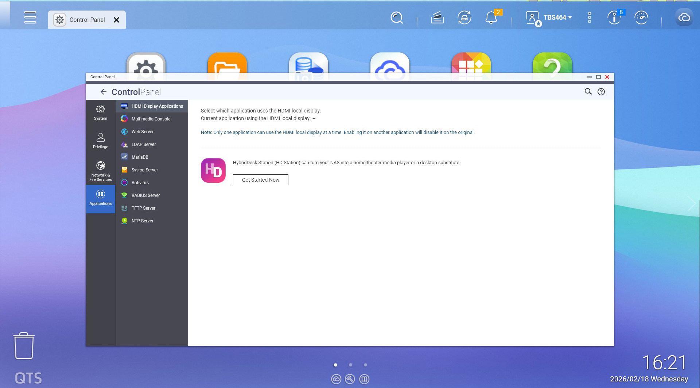Open the Web Server settings item

tap(143, 132)
